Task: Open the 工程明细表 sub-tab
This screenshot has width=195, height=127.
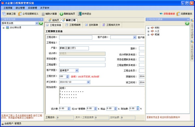Action: click(73, 25)
